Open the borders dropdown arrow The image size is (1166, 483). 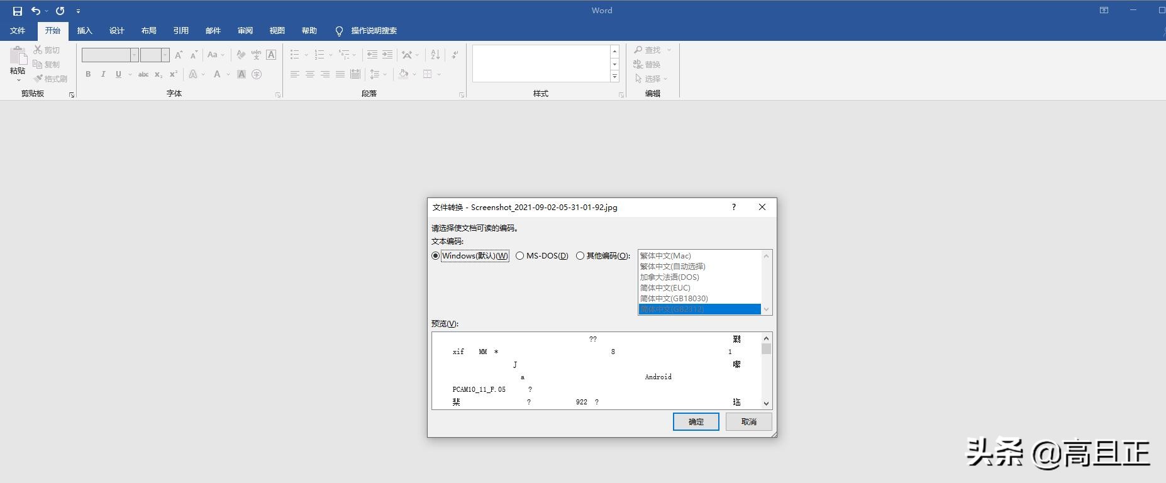(x=438, y=74)
